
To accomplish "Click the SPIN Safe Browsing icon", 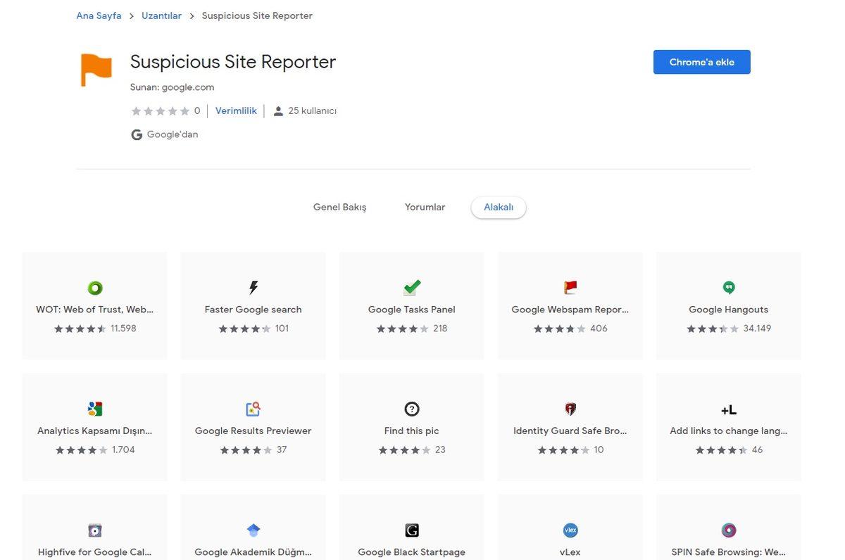I will [728, 530].
